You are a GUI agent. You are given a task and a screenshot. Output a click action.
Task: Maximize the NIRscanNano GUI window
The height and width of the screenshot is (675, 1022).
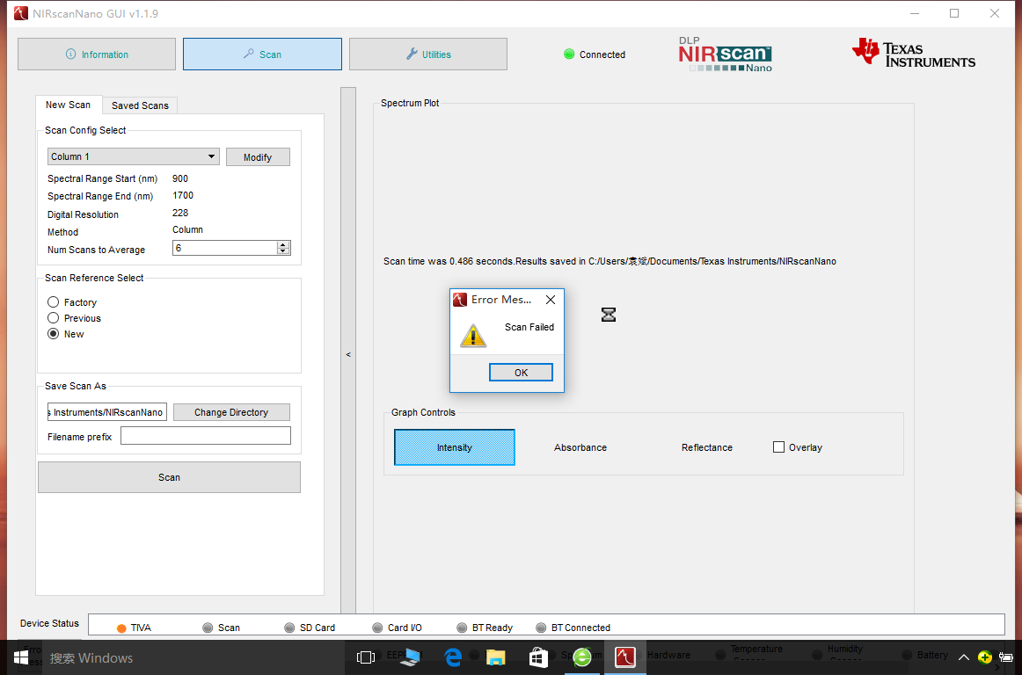954,13
